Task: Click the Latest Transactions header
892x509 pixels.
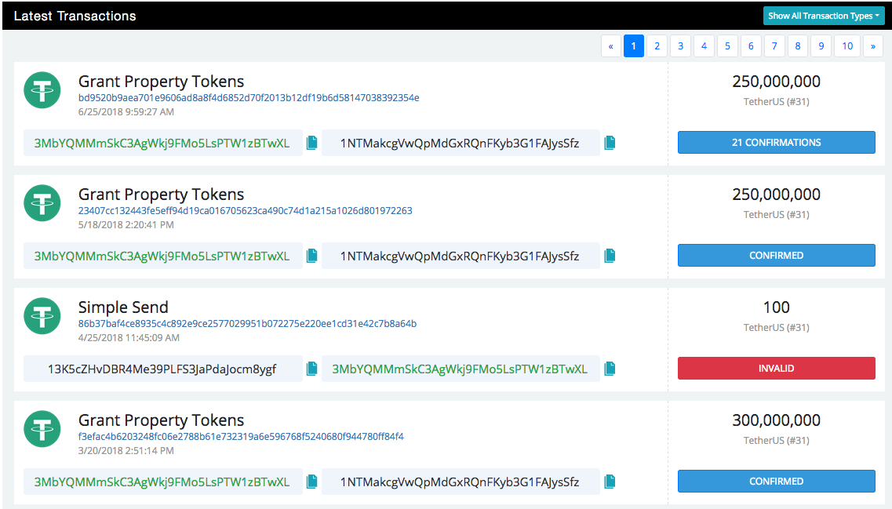Action: pos(75,16)
